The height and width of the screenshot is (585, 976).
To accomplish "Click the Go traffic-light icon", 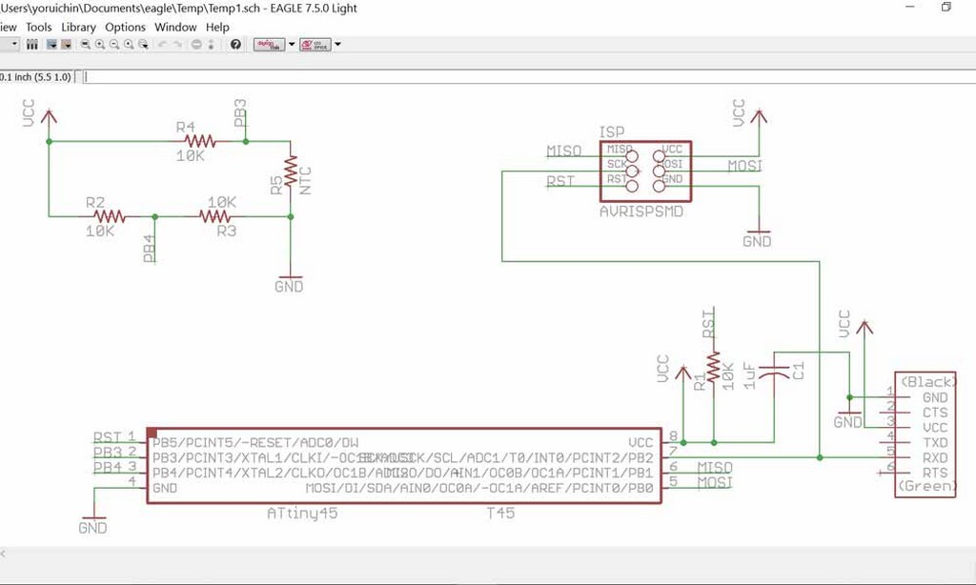I will [x=211, y=44].
